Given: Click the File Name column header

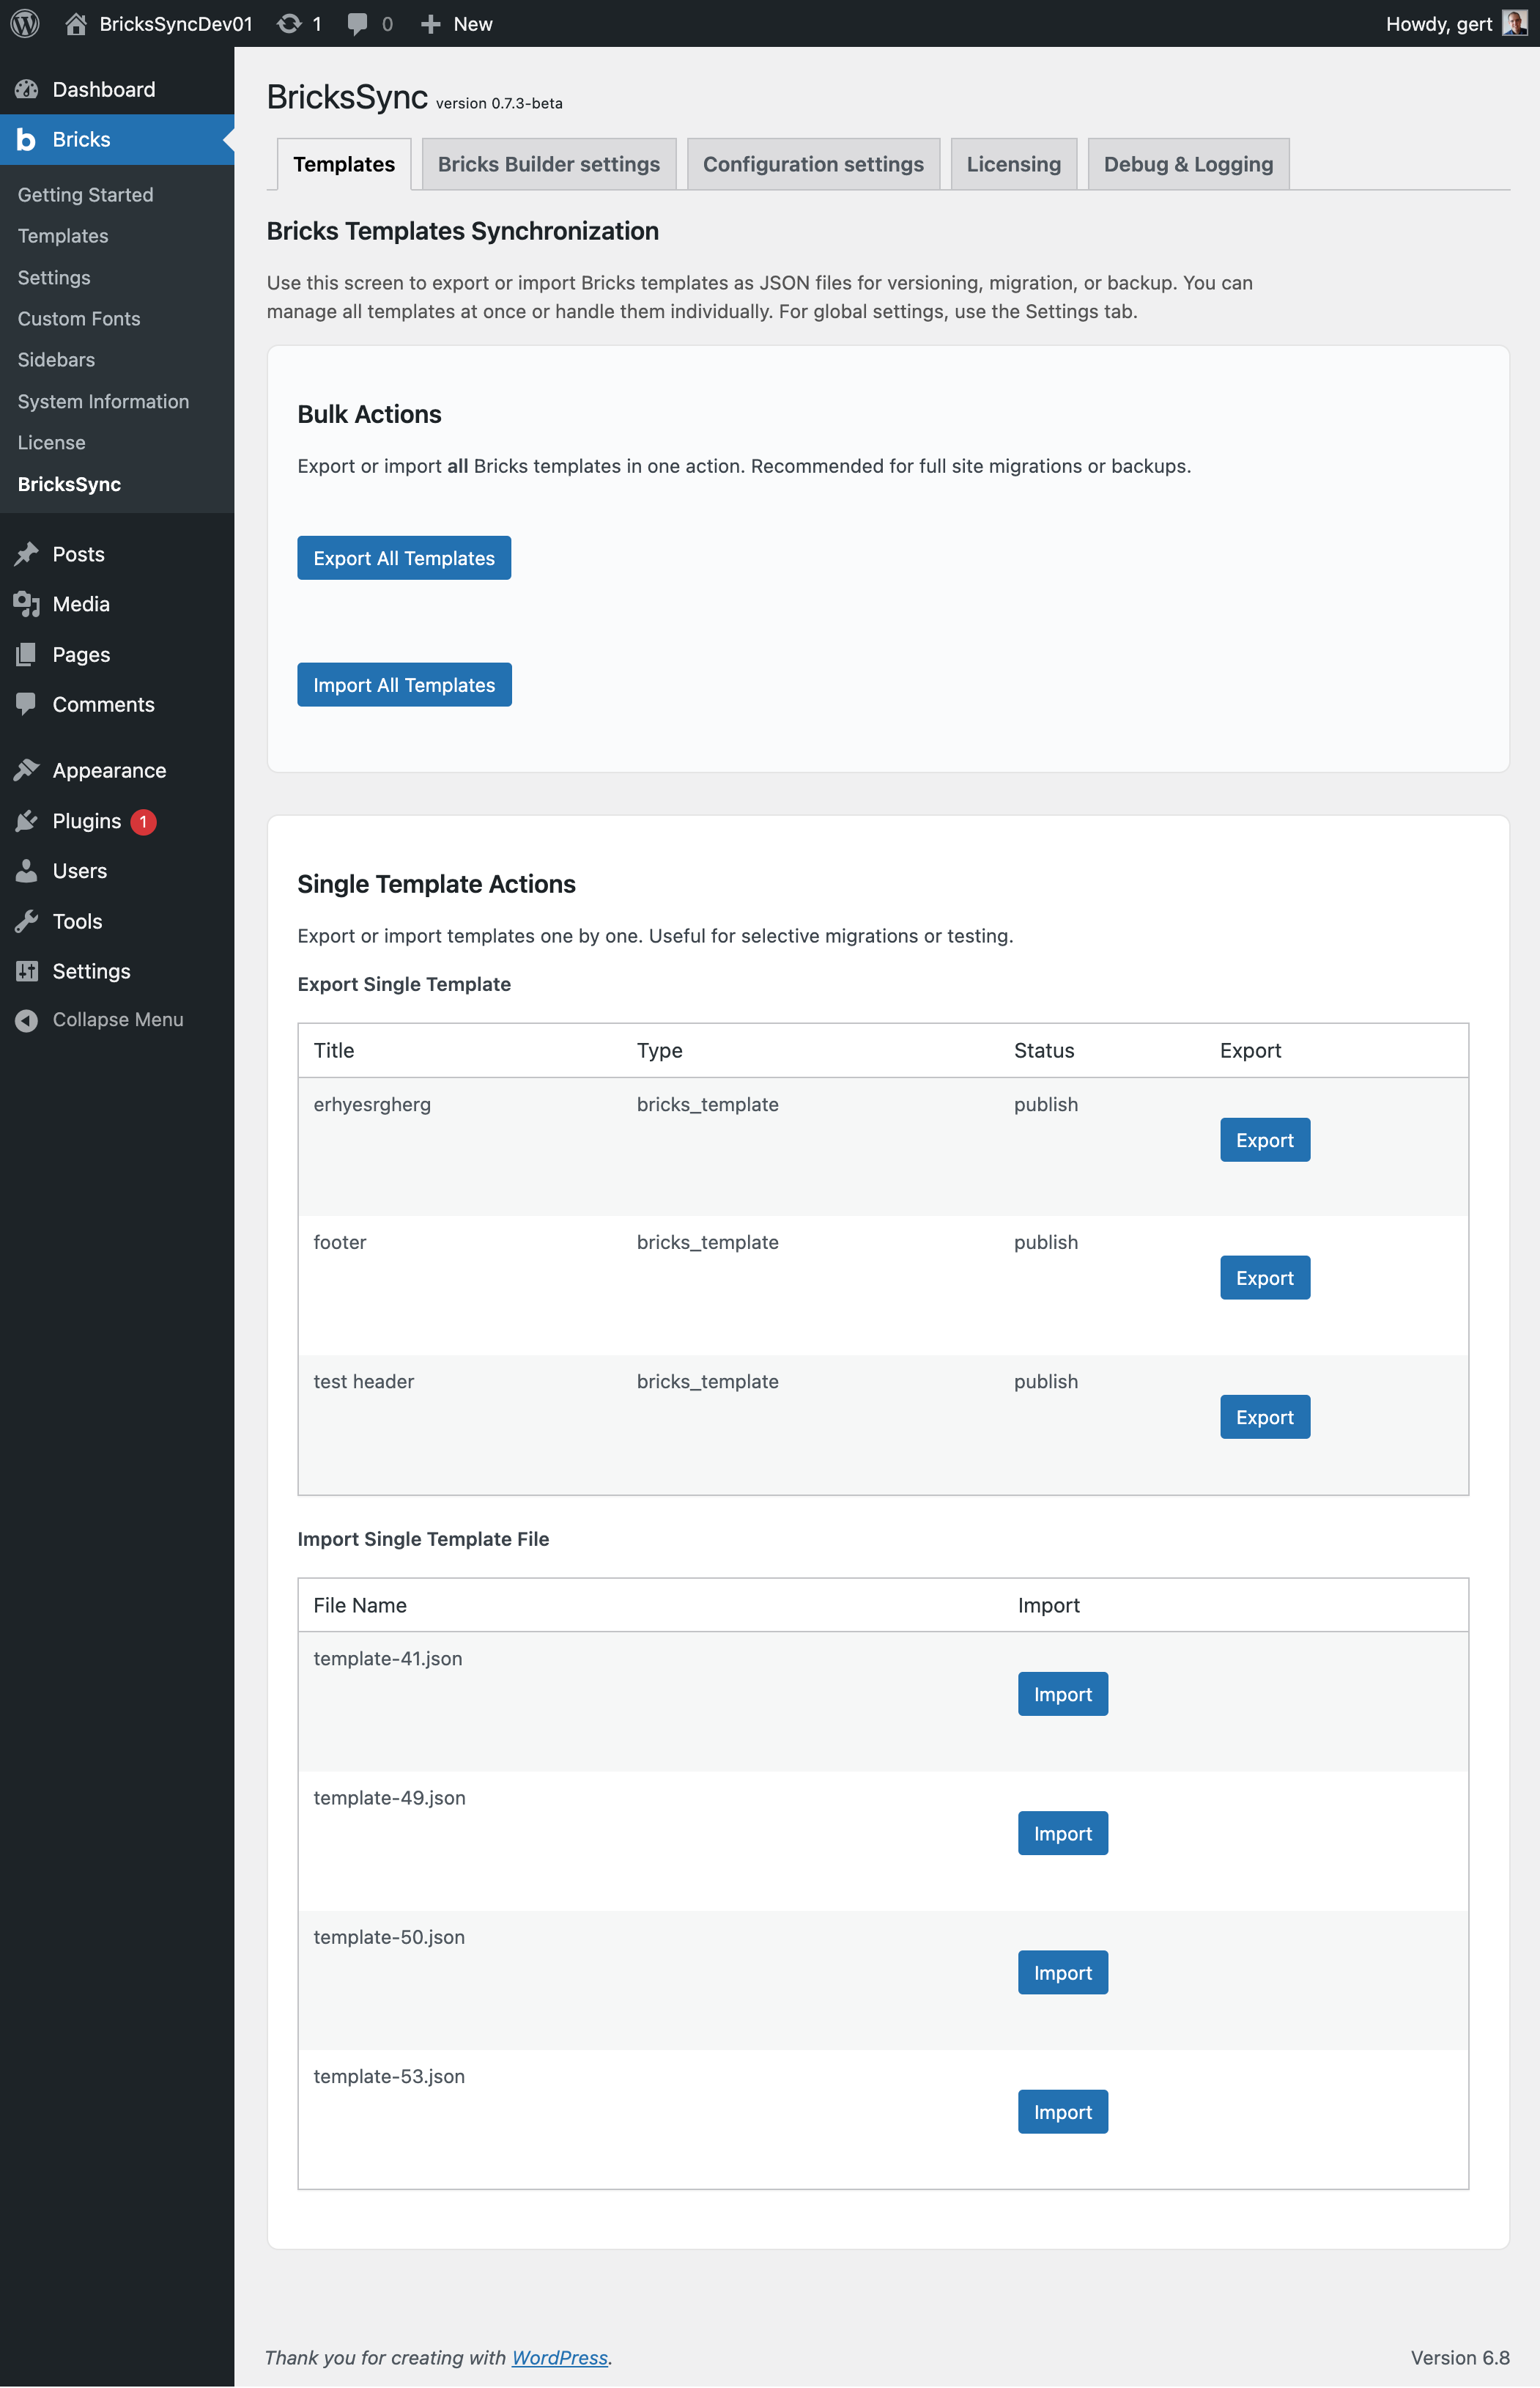Looking at the screenshot, I should 360,1606.
